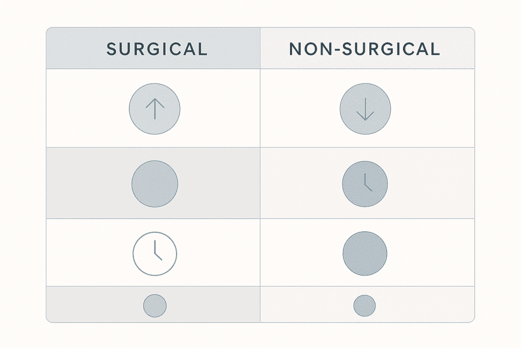The width and height of the screenshot is (521, 348).
Task: Click shaded cell area left of Surgical's plain circle
Action: coord(86,183)
